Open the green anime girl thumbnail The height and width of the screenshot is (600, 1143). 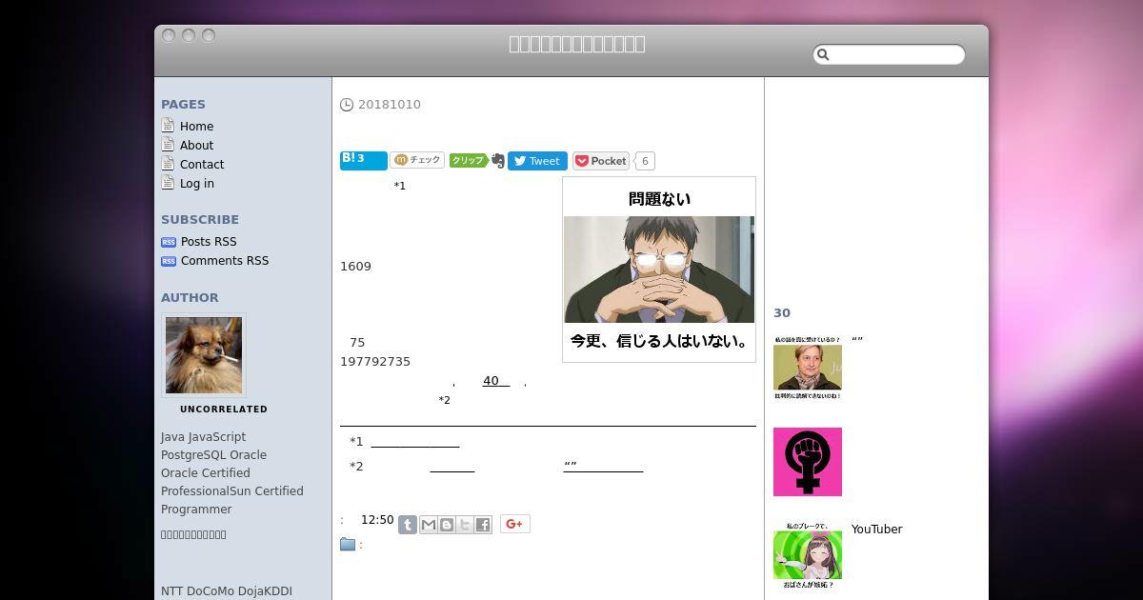click(808, 555)
